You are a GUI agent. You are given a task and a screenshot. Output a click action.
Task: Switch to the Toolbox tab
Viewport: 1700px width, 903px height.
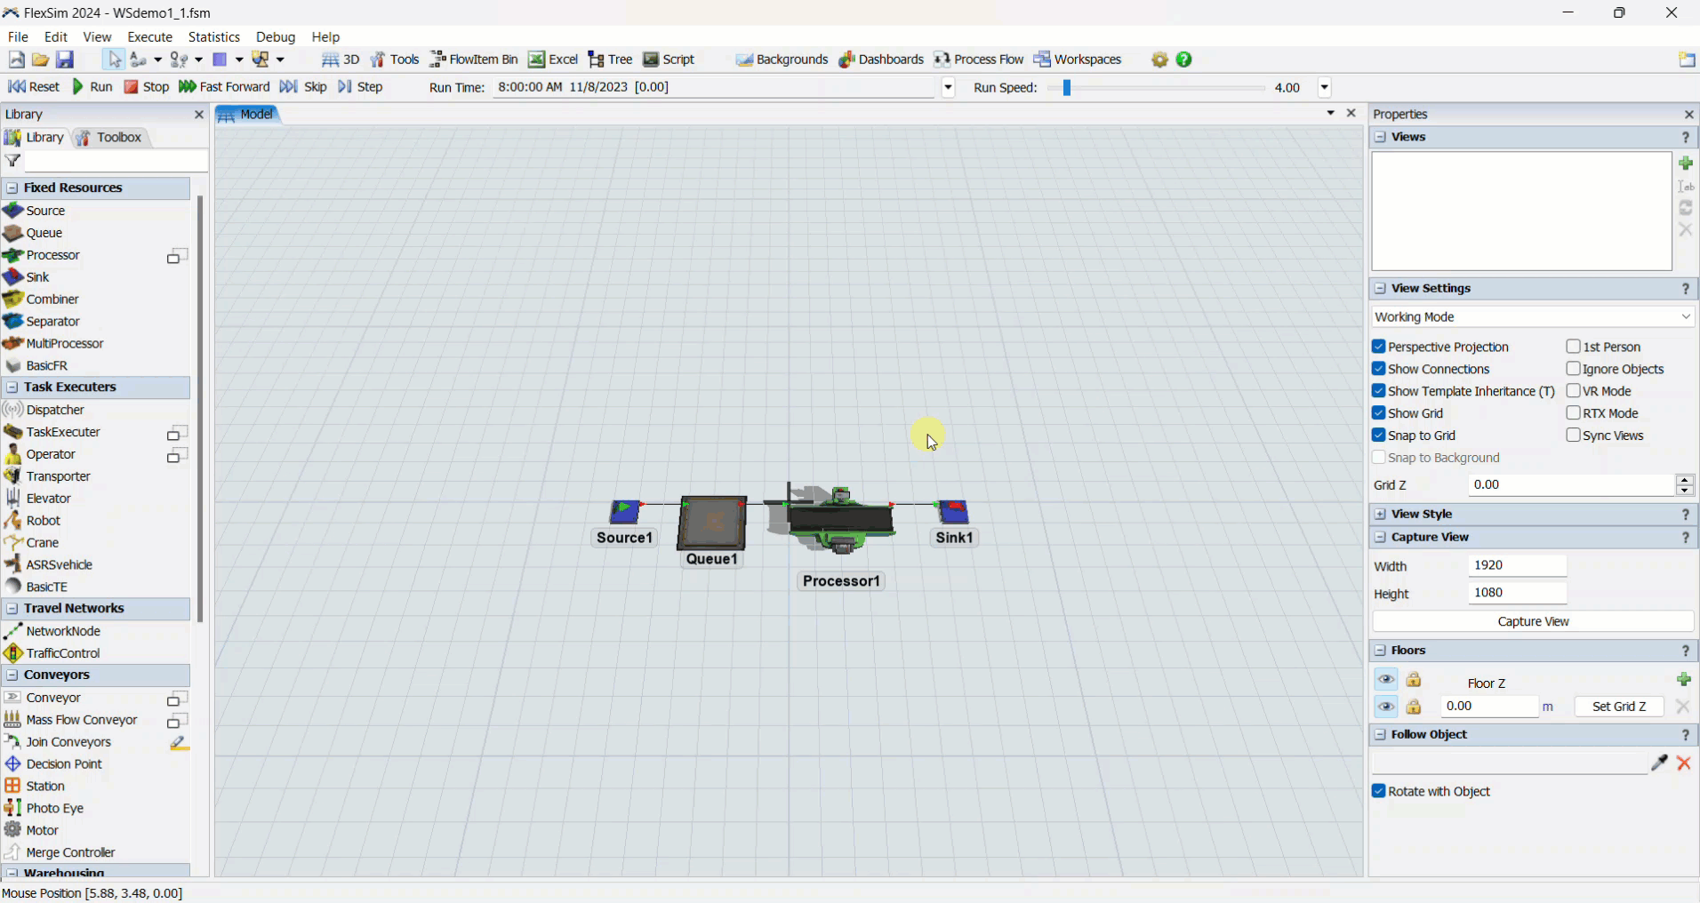coord(110,138)
